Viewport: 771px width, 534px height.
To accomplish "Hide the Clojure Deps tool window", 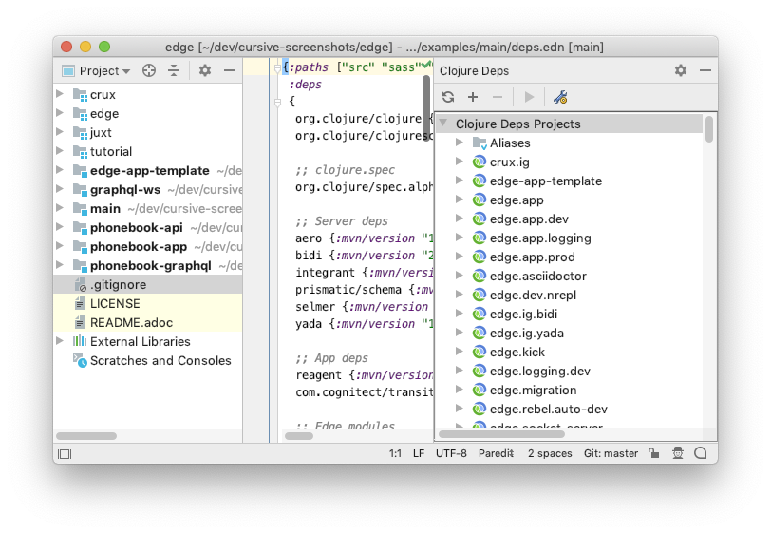I will tap(705, 70).
